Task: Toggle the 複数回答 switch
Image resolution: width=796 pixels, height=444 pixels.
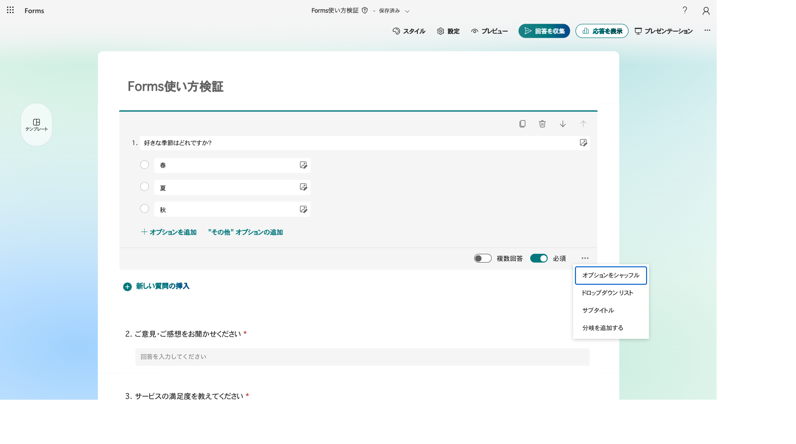Action: pos(483,259)
